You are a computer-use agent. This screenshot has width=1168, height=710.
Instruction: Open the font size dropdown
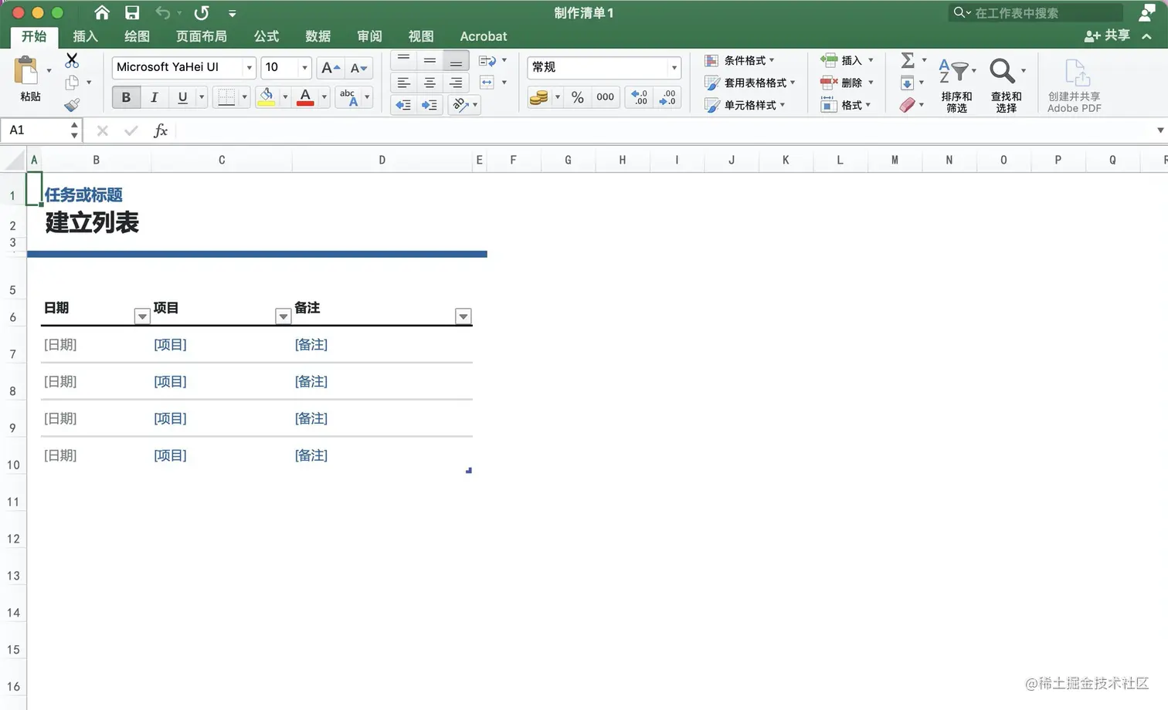point(304,68)
